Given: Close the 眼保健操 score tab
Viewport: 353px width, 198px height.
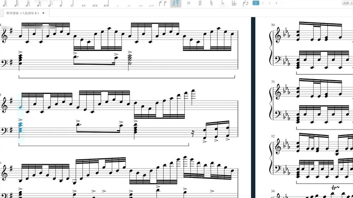Looking at the screenshot, I should (x=44, y=13).
